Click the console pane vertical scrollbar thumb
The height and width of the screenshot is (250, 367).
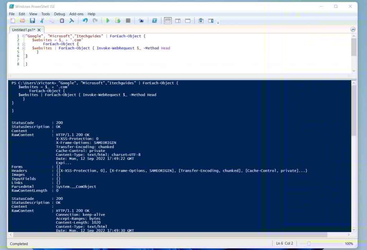click(354, 110)
